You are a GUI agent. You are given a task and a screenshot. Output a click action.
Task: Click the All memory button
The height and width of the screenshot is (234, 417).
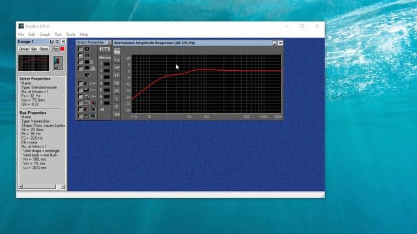pyautogui.click(x=102, y=110)
